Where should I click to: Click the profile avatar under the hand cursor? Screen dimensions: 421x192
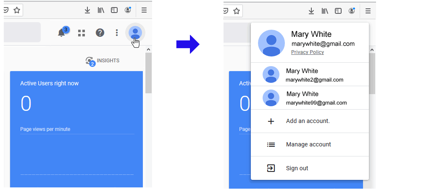[135, 33]
